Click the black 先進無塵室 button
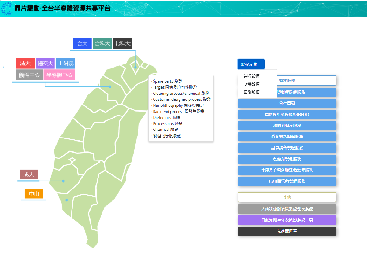 pos(287,231)
